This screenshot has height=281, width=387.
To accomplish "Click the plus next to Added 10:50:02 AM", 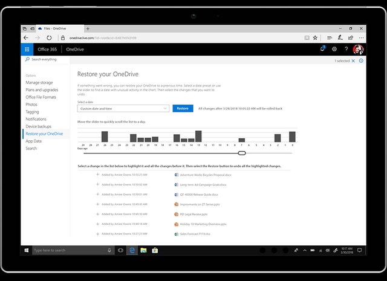I will click(98, 184).
